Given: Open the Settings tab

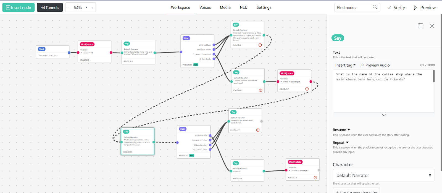Looking at the screenshot, I should pos(264,7).
